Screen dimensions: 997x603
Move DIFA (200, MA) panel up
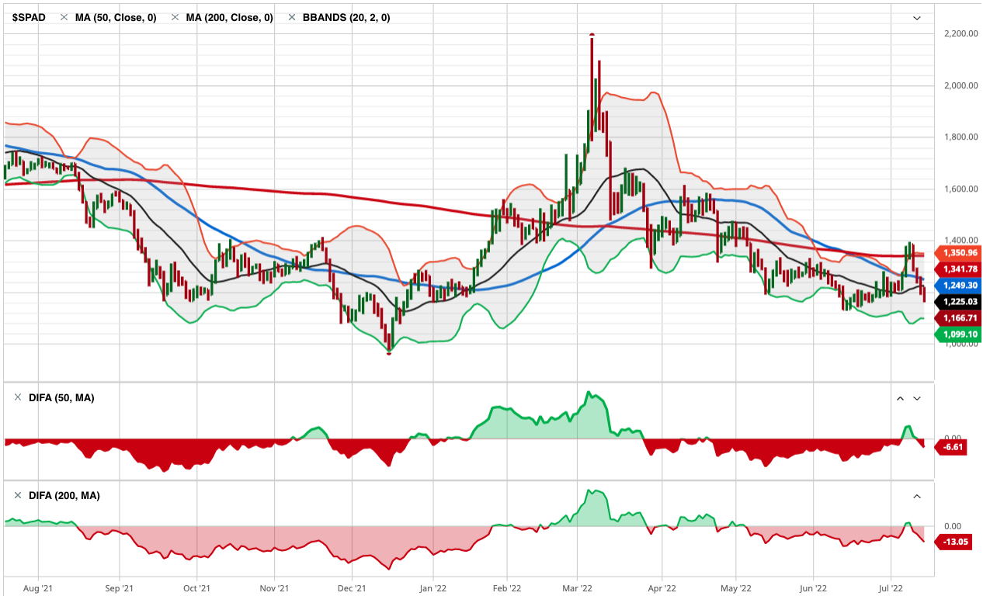click(916, 496)
